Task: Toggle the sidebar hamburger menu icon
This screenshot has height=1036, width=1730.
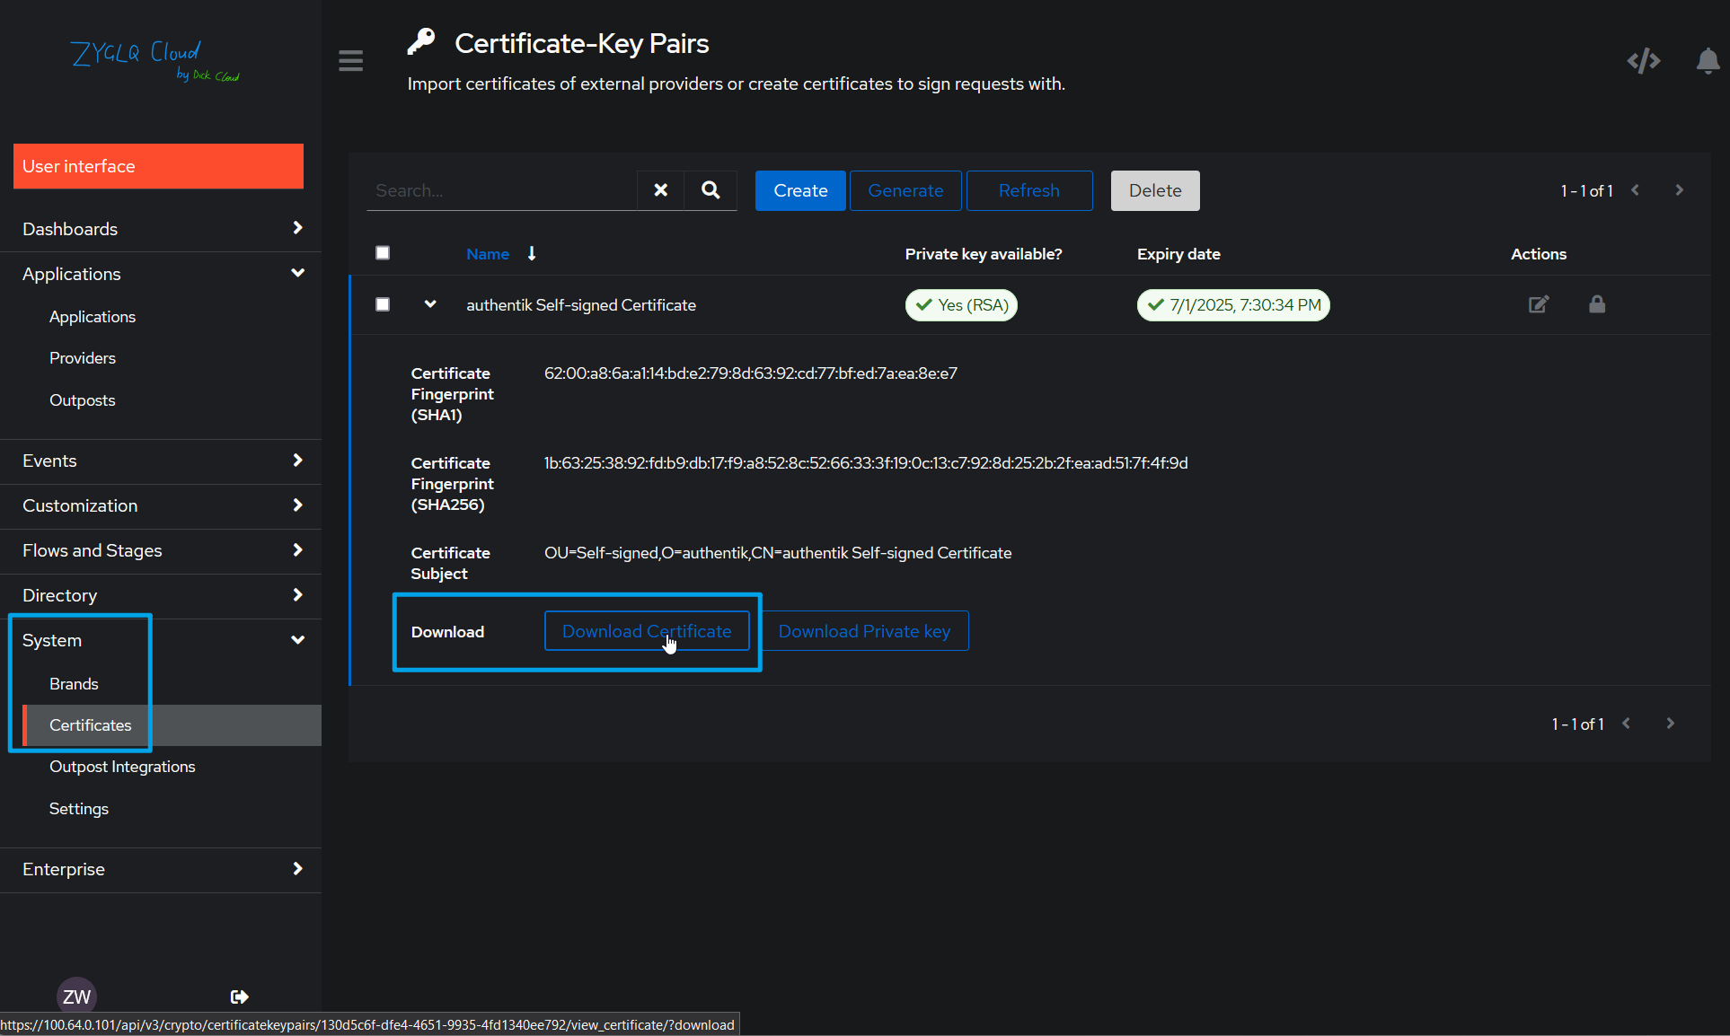Action: 350,60
